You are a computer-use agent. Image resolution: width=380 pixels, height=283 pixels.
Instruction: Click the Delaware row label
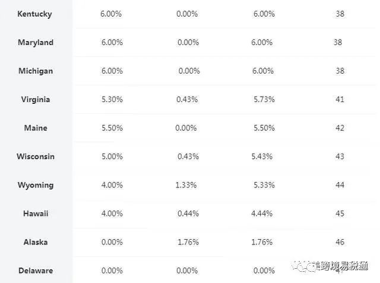point(36,270)
